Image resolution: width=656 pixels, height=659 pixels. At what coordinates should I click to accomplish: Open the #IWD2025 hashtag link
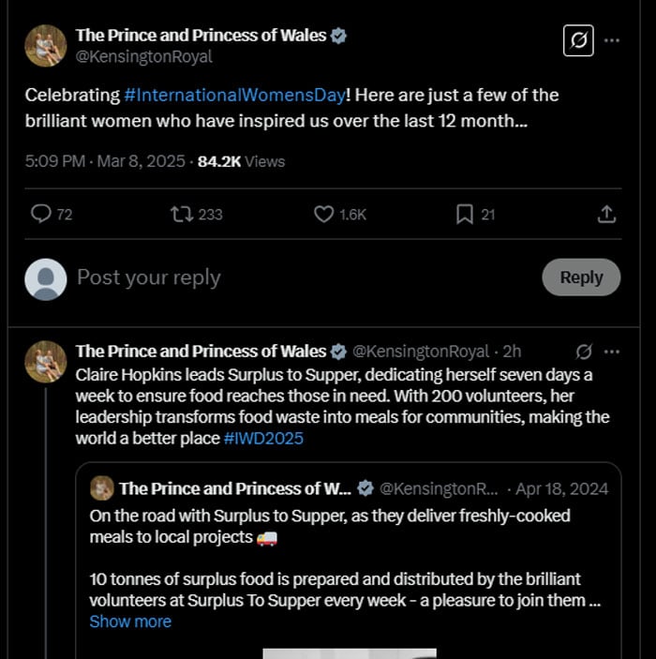pos(263,438)
